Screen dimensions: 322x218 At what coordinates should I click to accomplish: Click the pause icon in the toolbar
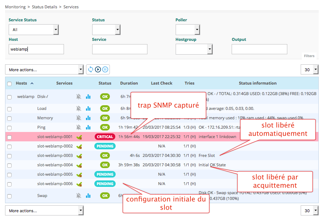coord(105,69)
